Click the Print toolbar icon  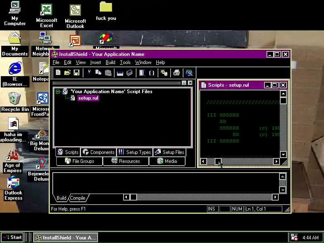[177, 73]
